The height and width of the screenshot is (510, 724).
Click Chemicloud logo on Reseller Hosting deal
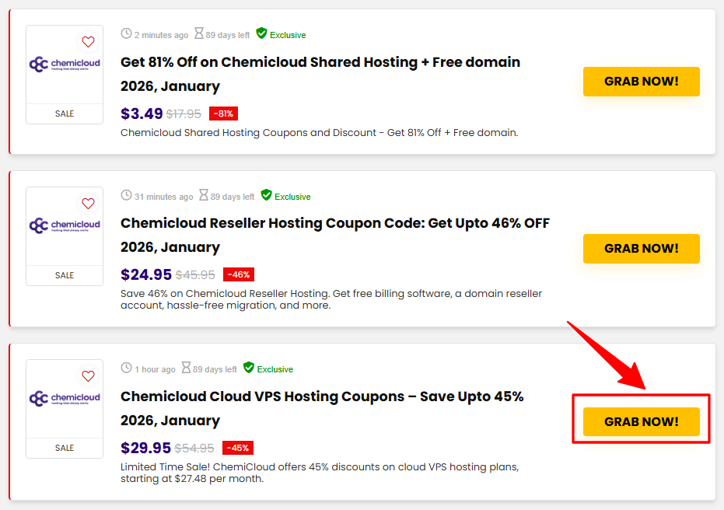[65, 226]
